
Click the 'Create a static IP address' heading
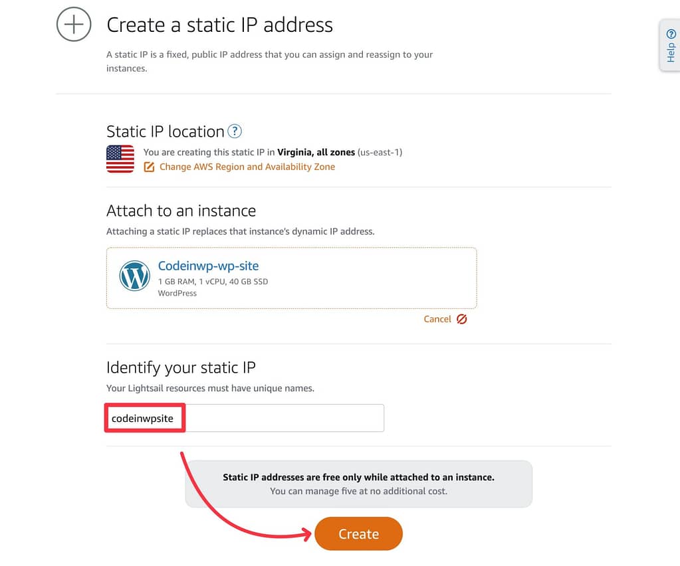[220, 25]
